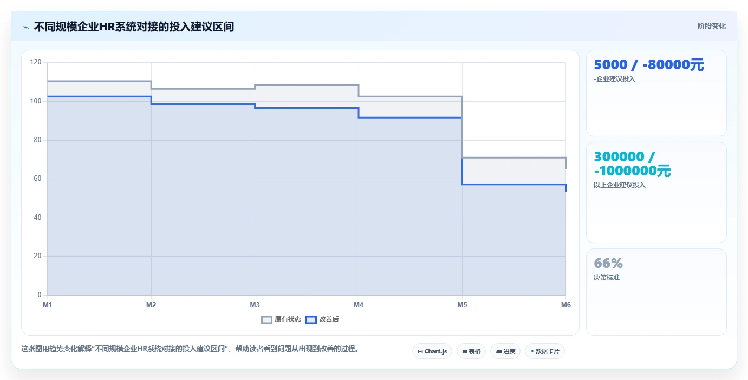Image resolution: width=748 pixels, height=380 pixels.
Task: Select the Chart.js tag chip
Action: 432,351
